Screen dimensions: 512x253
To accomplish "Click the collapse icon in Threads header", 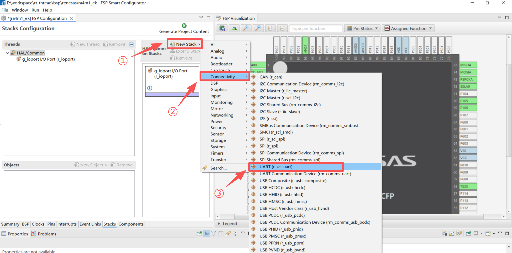I will tap(131, 44).
